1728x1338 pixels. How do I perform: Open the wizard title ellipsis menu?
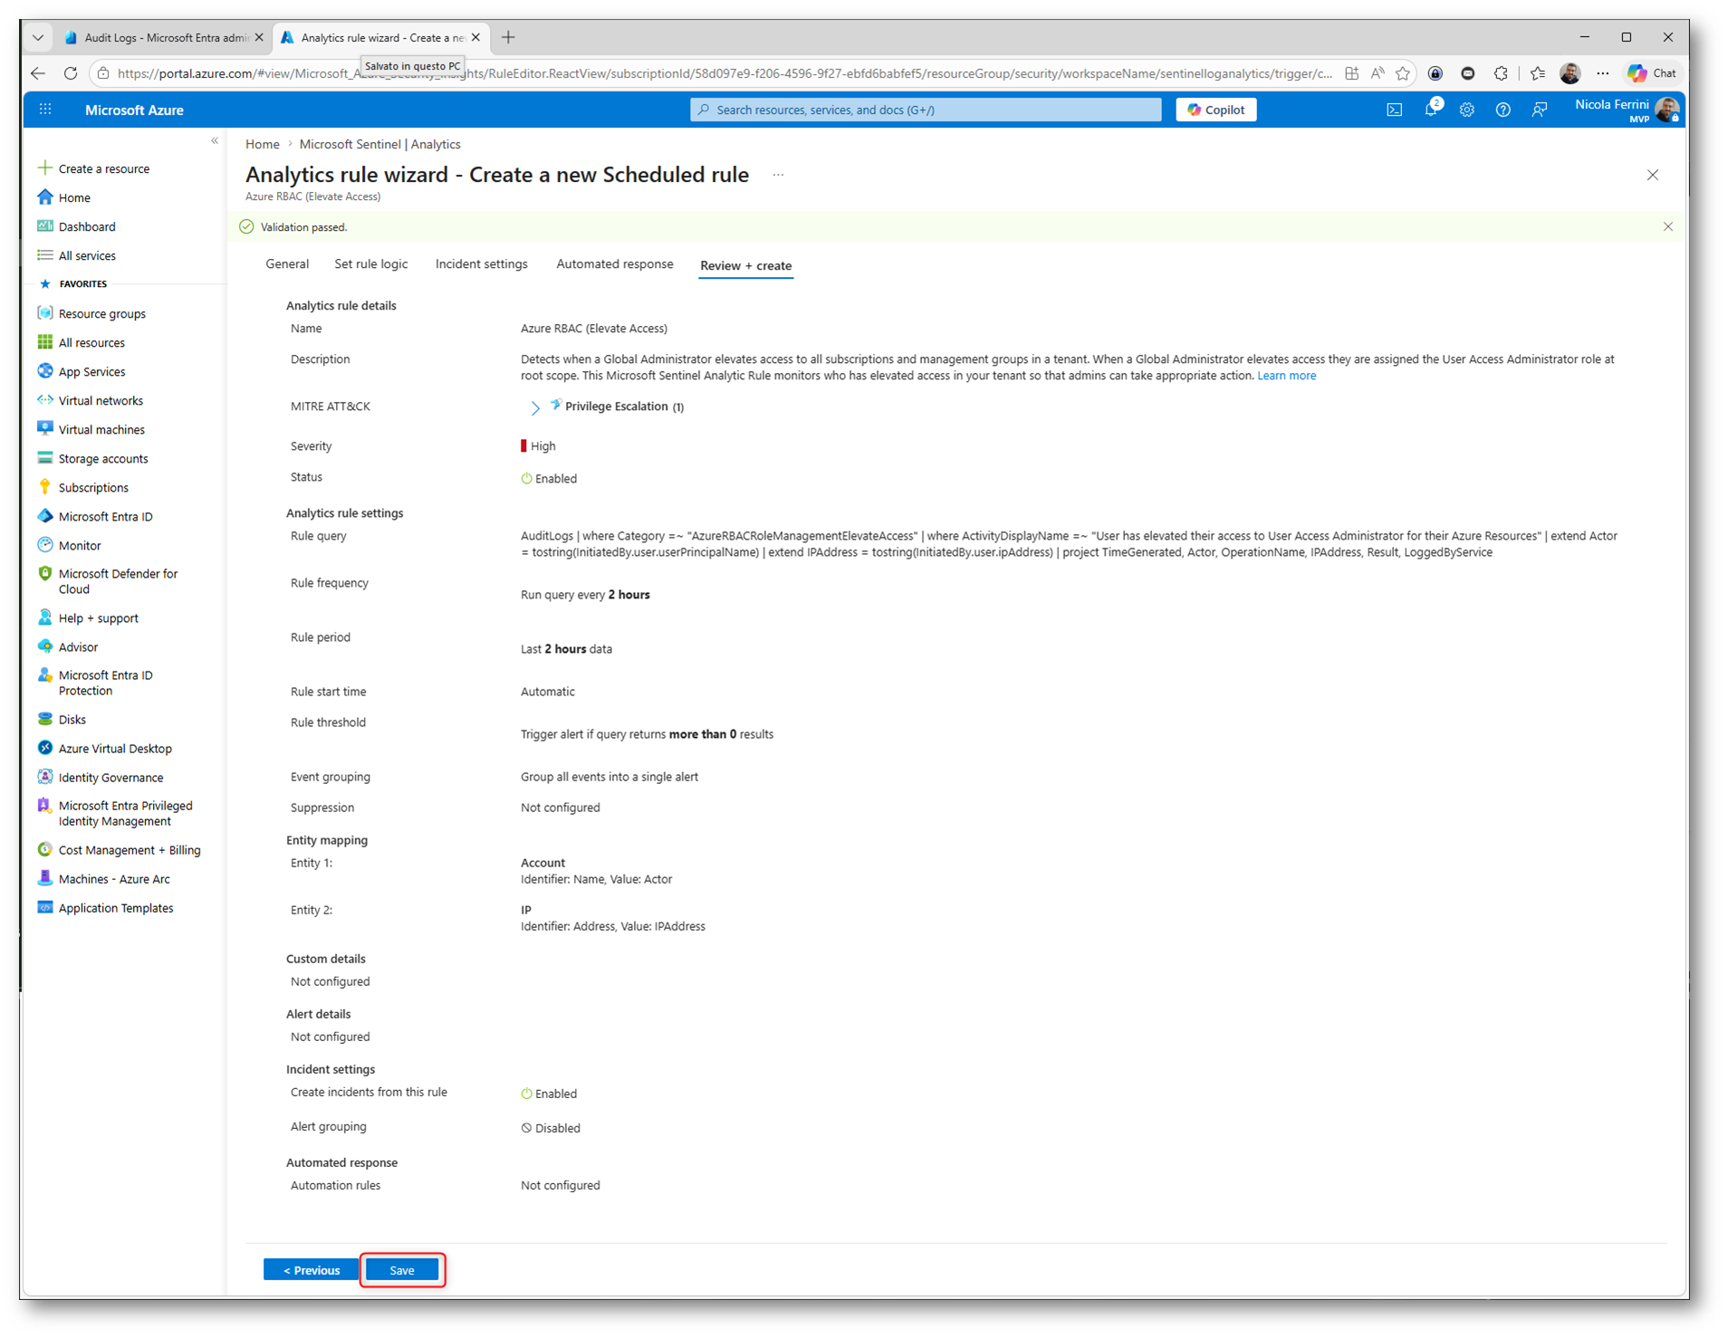778,175
